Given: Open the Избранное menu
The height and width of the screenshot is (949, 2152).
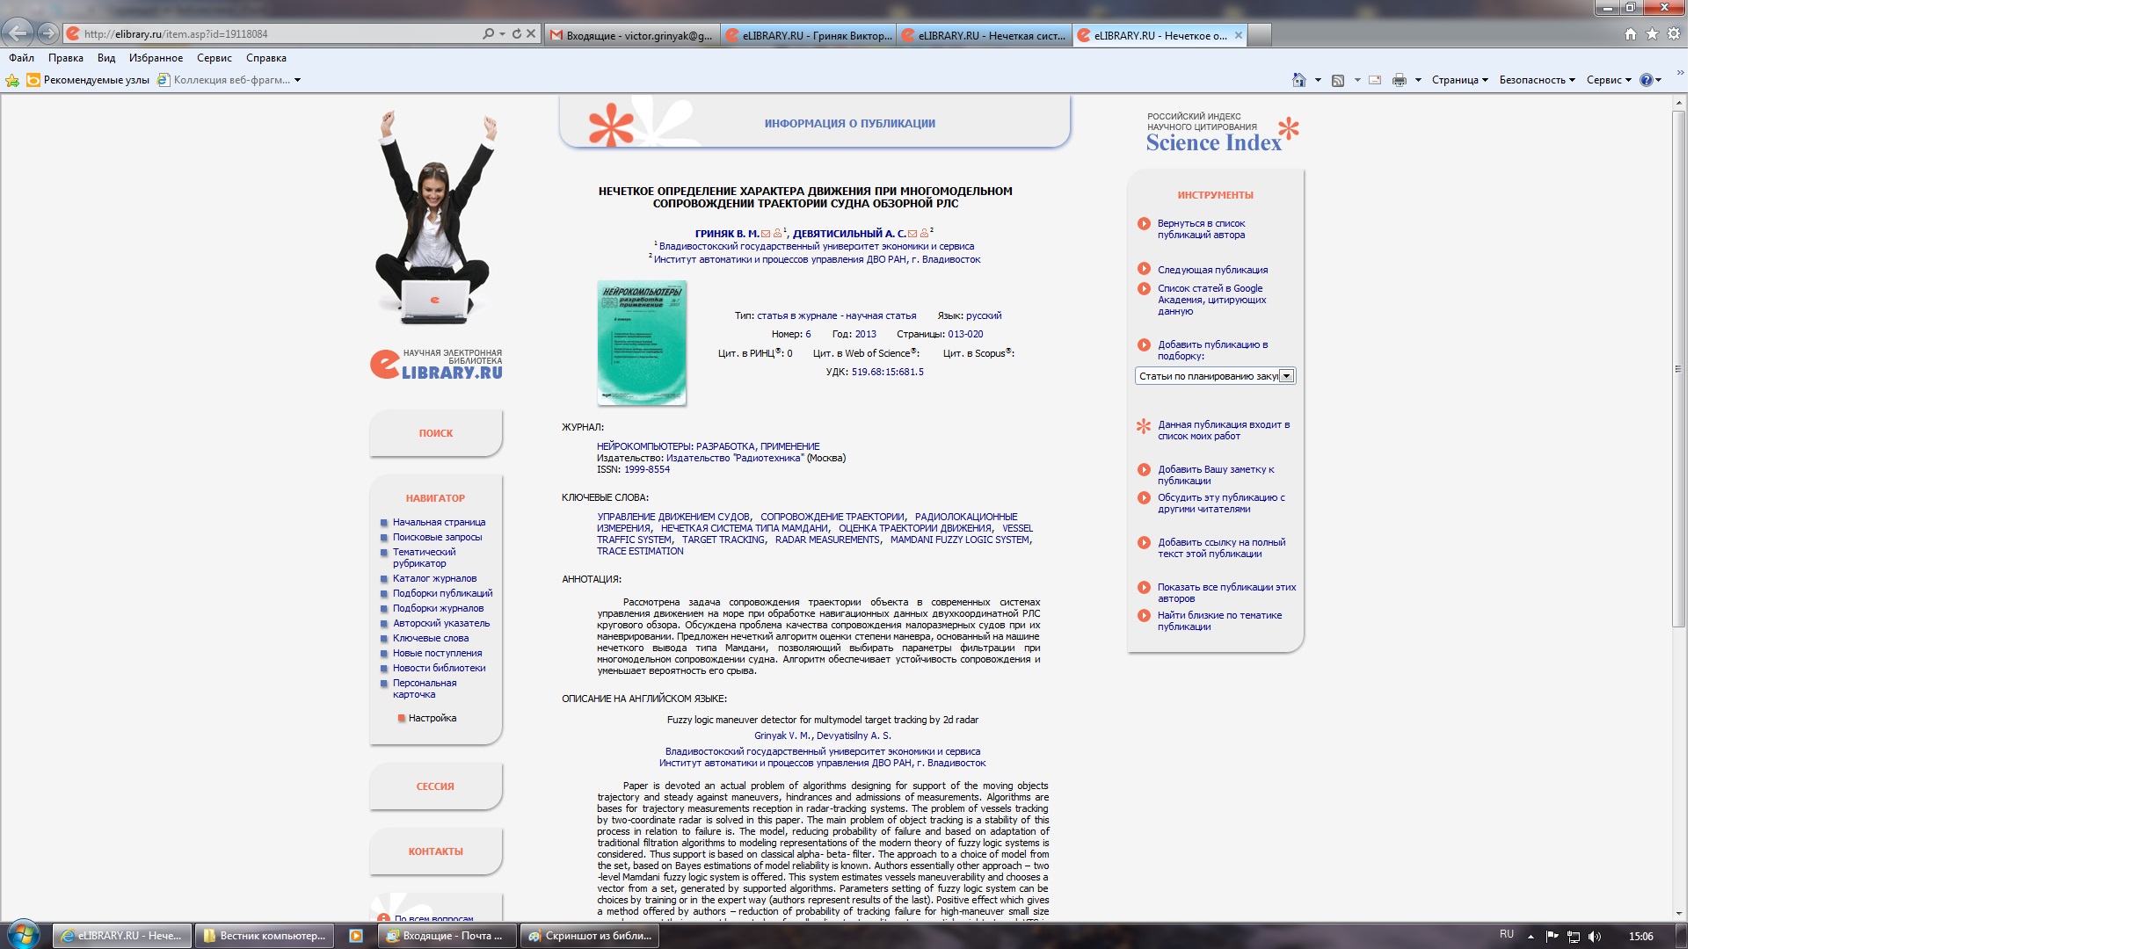Looking at the screenshot, I should pos(156,58).
